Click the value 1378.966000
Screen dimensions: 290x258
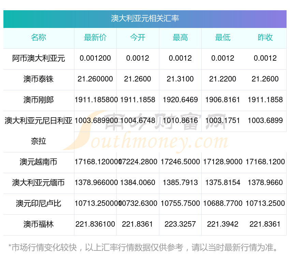(x=96, y=183)
